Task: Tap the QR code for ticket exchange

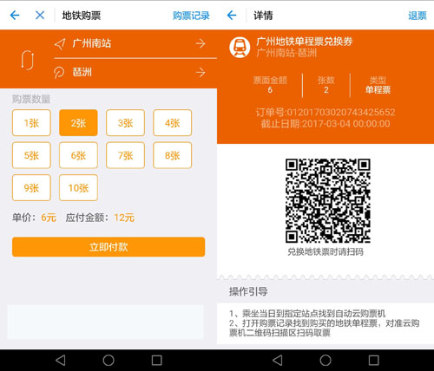Action: click(x=328, y=201)
